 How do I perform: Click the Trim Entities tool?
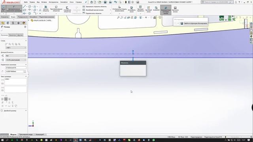(46, 9)
